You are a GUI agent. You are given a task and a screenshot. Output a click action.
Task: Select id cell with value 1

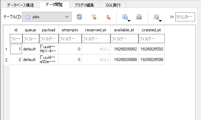(16, 49)
